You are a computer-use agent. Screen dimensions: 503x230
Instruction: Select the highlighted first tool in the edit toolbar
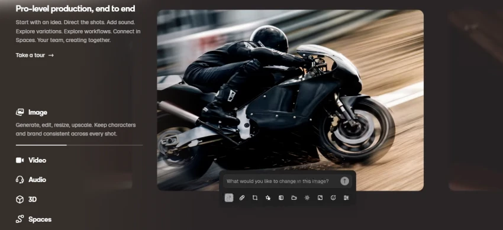click(x=229, y=198)
